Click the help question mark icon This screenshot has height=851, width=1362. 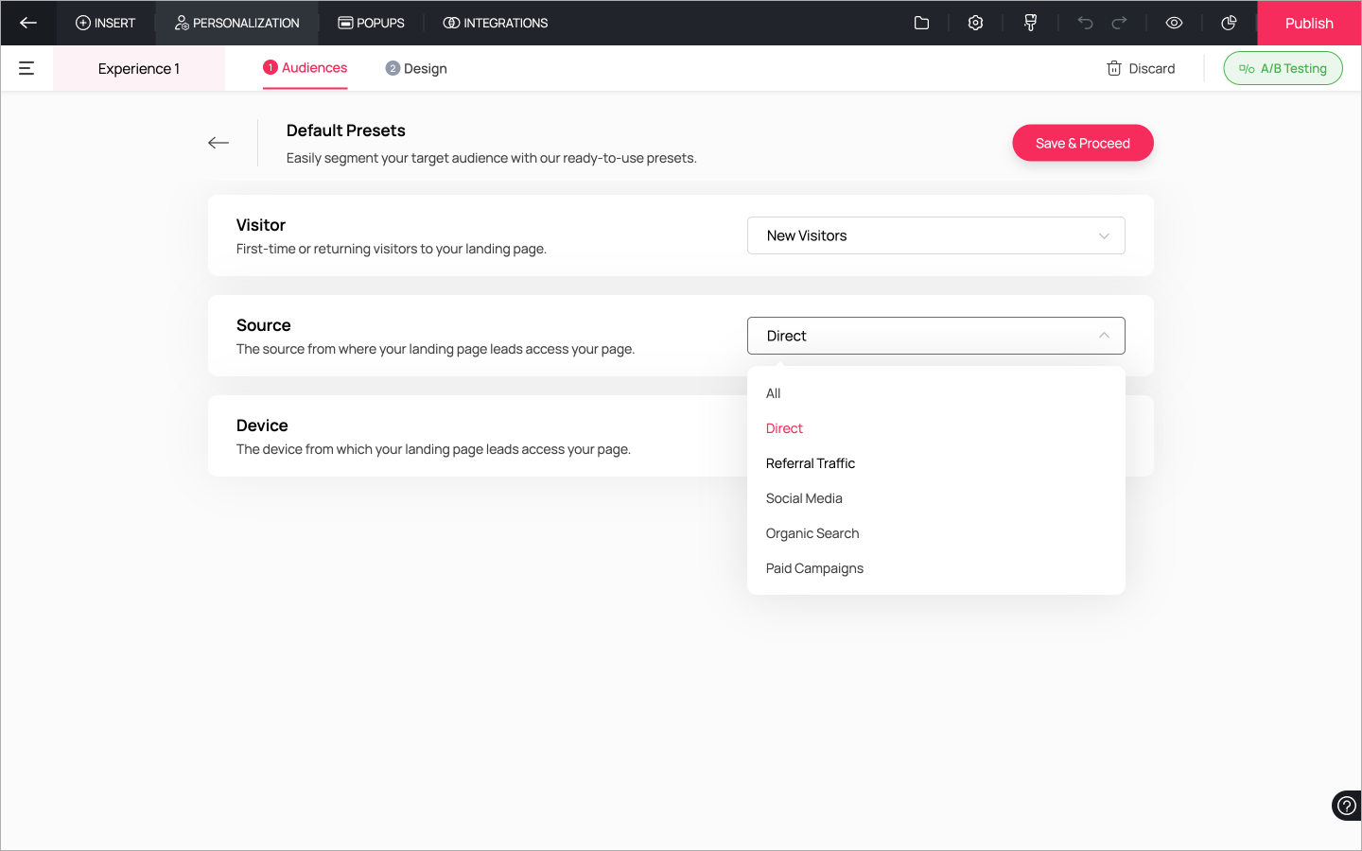(x=1346, y=806)
